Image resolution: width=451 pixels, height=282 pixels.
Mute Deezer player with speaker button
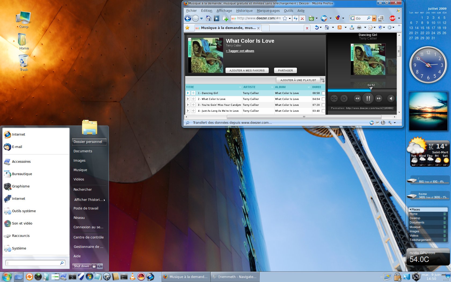click(x=391, y=99)
